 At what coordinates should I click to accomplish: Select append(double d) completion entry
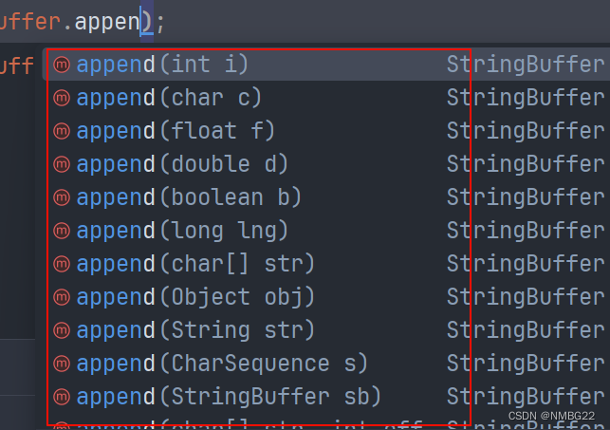click(326, 164)
